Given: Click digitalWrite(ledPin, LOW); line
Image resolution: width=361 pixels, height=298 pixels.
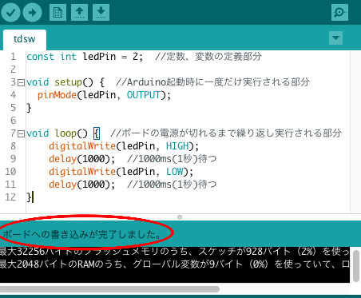Looking at the screenshot, I should point(121,172).
